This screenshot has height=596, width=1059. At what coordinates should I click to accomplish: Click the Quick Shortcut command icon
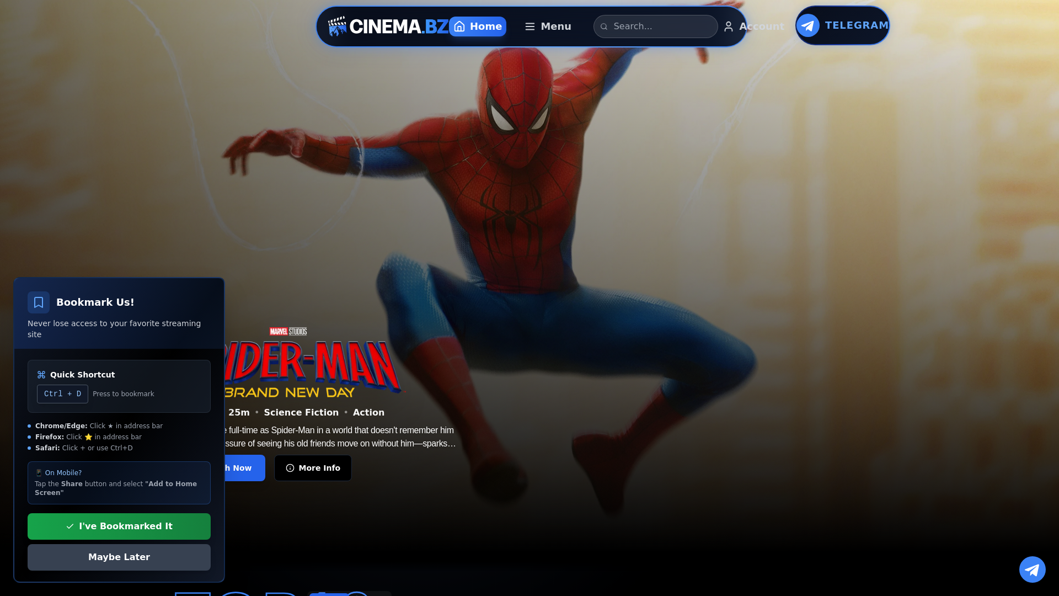41,375
